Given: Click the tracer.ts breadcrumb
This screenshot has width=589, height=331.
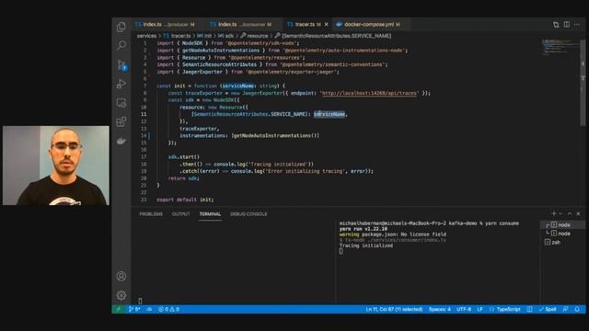Looking at the screenshot, I should click(178, 36).
